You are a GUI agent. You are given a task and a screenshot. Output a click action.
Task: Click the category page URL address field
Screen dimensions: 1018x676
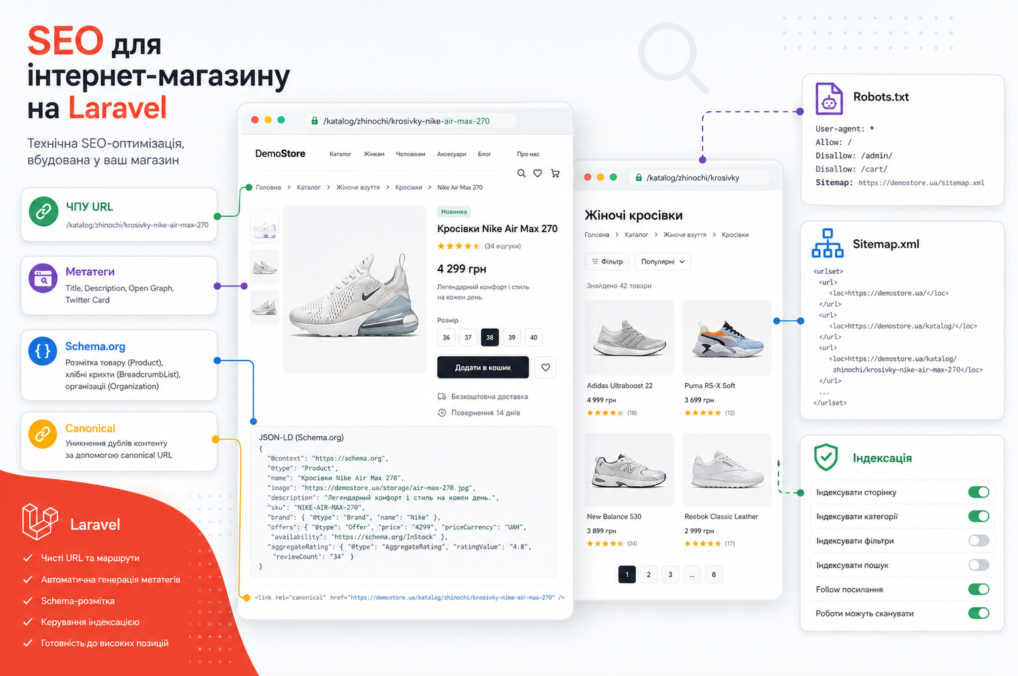click(x=699, y=177)
